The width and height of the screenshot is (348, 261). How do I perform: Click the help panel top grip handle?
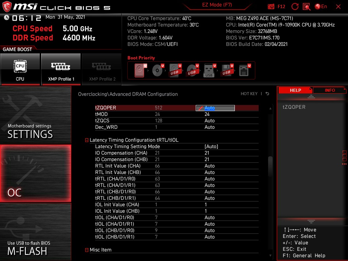311,97
